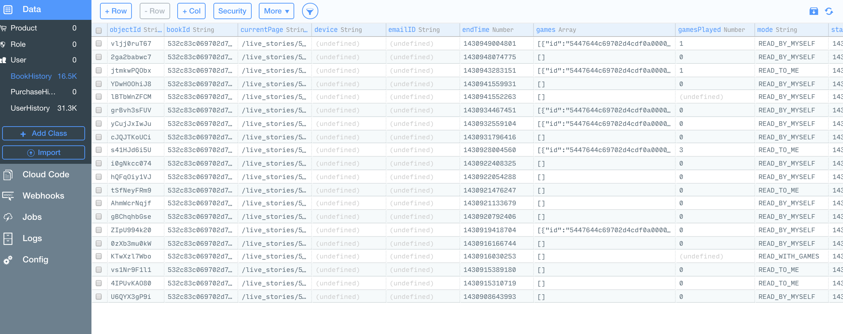843x334 pixels.
Task: Click the upload arrow icon in the Import button
Action: [x=31, y=153]
